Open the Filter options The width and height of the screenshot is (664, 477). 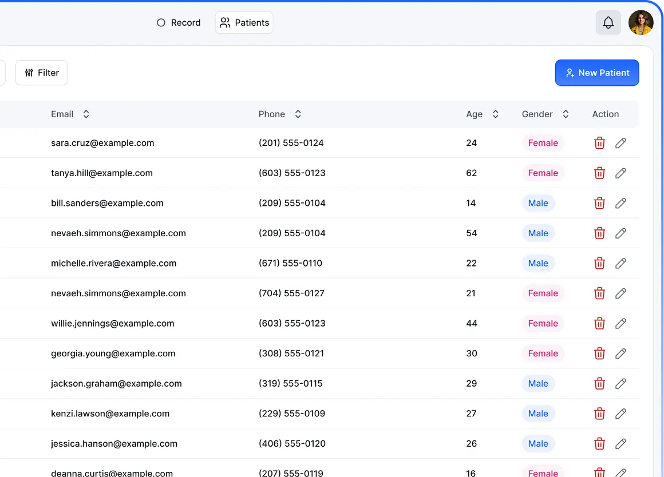tap(42, 73)
